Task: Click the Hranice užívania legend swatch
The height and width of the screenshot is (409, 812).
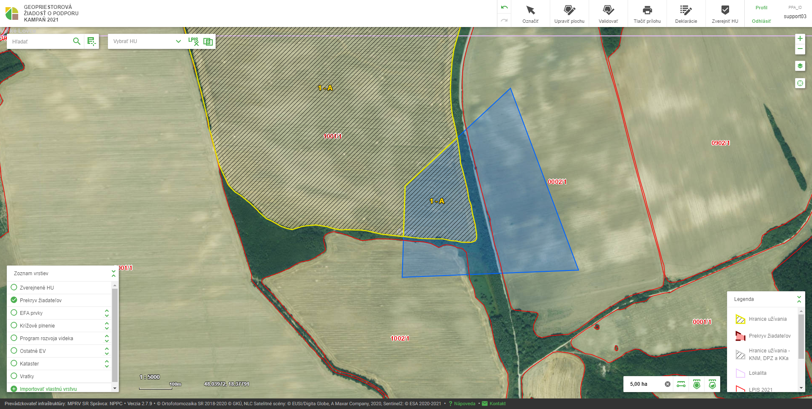Action: pyautogui.click(x=740, y=319)
